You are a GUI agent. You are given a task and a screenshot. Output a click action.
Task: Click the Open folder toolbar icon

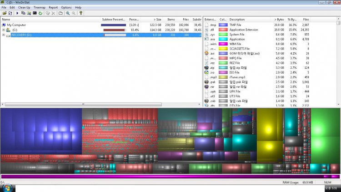(5, 13)
